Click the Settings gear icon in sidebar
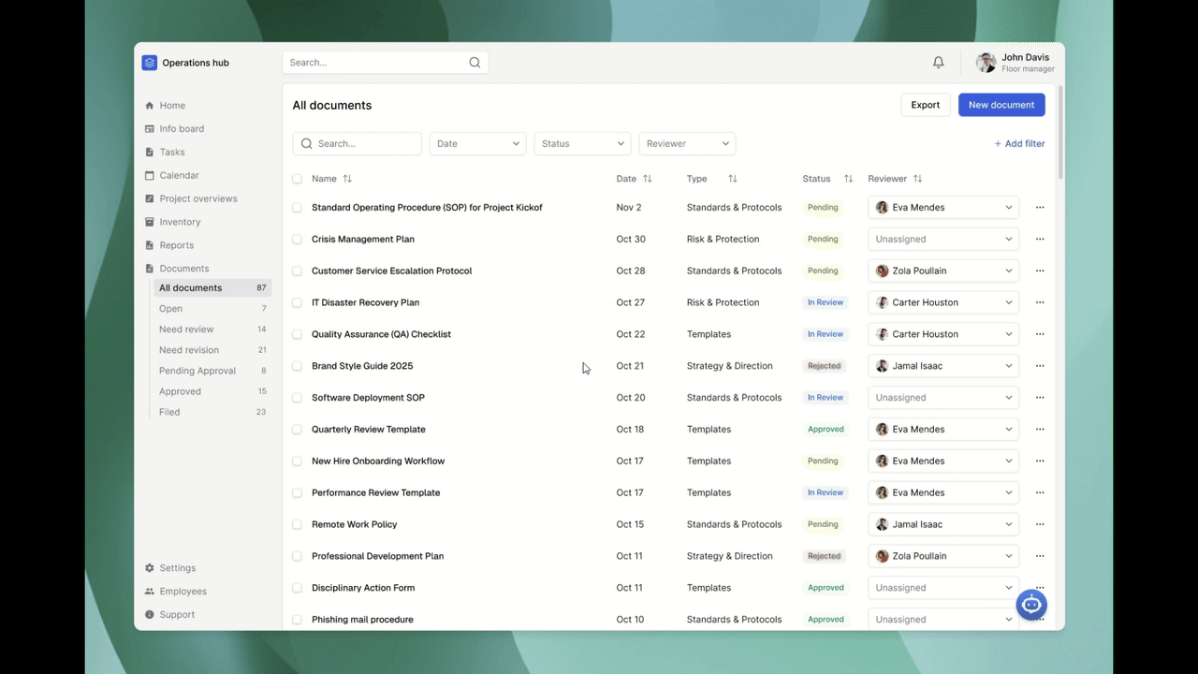This screenshot has height=674, width=1198. point(150,568)
